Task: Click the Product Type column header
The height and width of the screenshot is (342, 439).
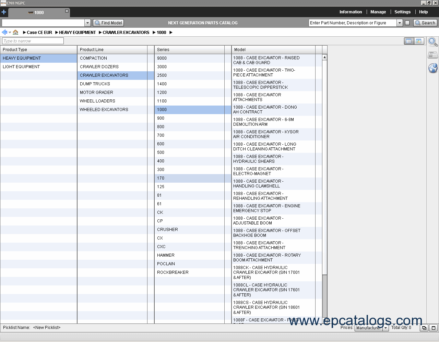Action: tap(38, 50)
